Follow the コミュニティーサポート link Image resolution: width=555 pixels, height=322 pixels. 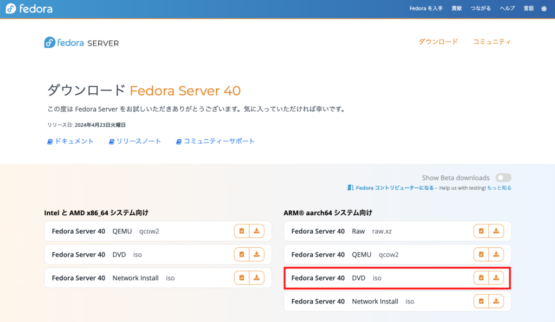[x=215, y=141]
